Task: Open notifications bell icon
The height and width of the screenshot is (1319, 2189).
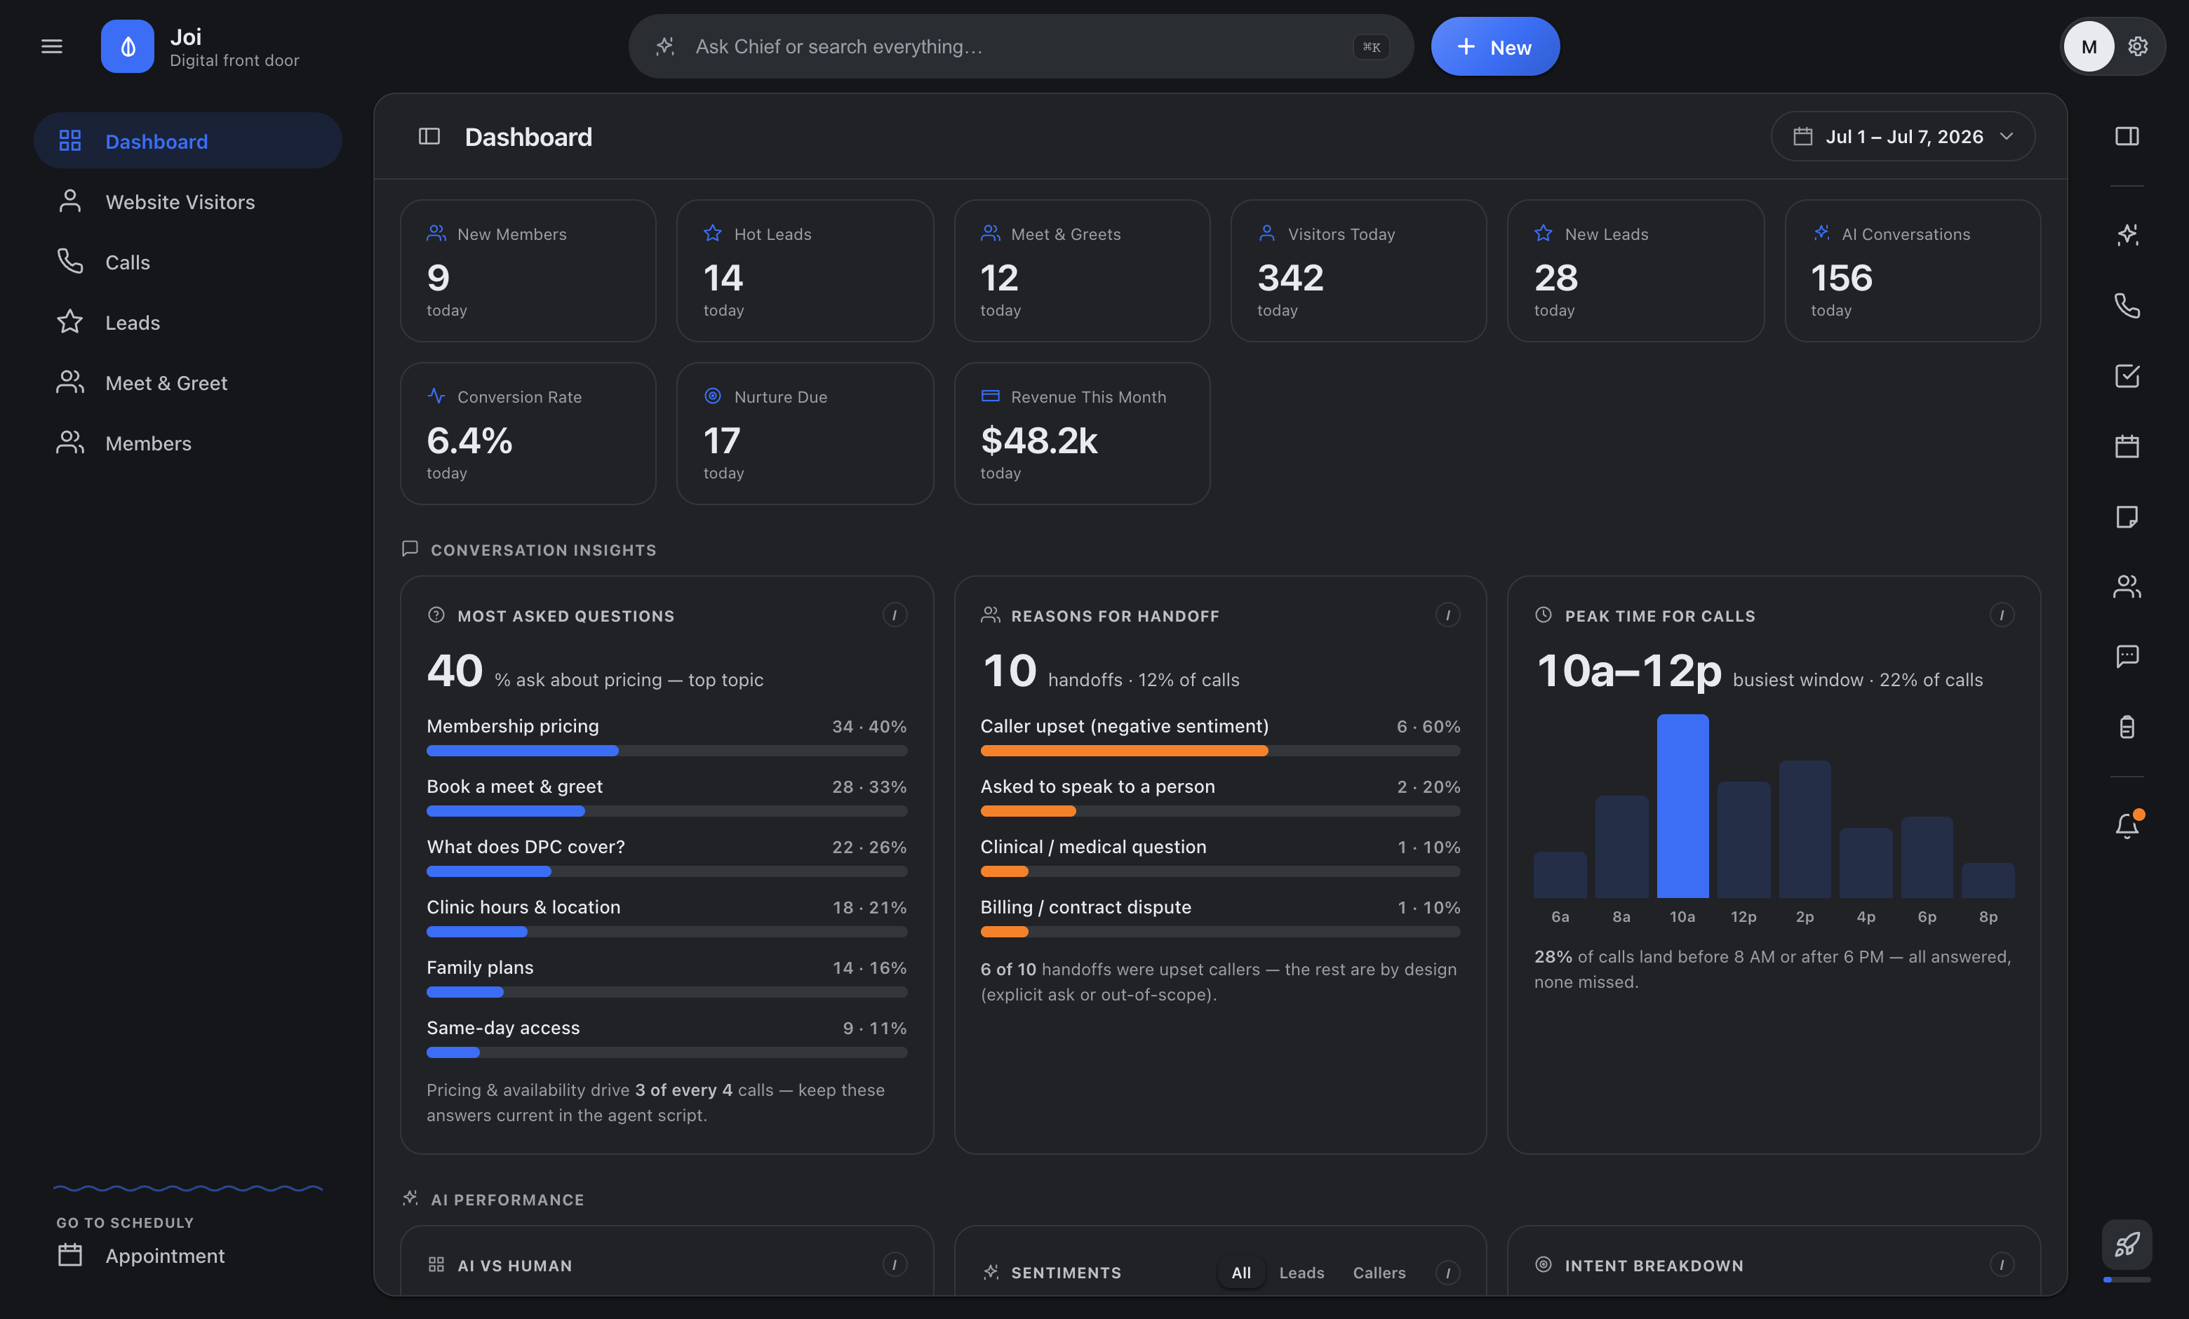Action: [2127, 825]
